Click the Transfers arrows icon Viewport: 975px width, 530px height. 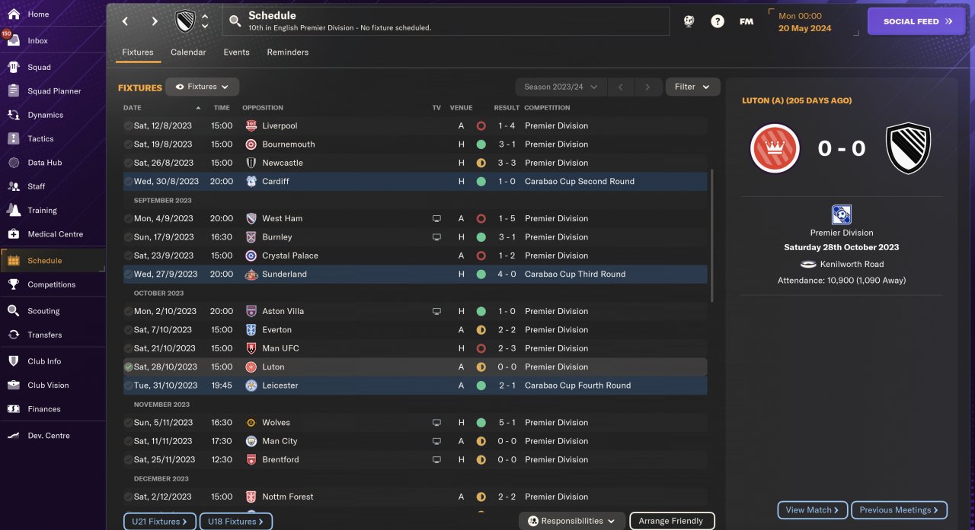pos(13,335)
